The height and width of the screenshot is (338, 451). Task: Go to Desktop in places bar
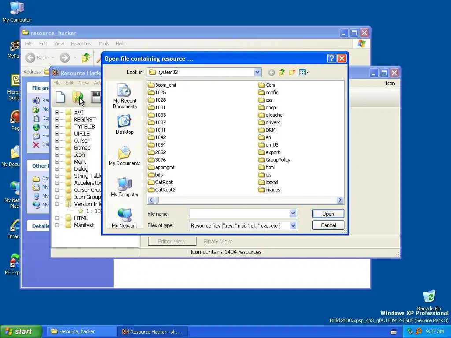click(x=125, y=125)
